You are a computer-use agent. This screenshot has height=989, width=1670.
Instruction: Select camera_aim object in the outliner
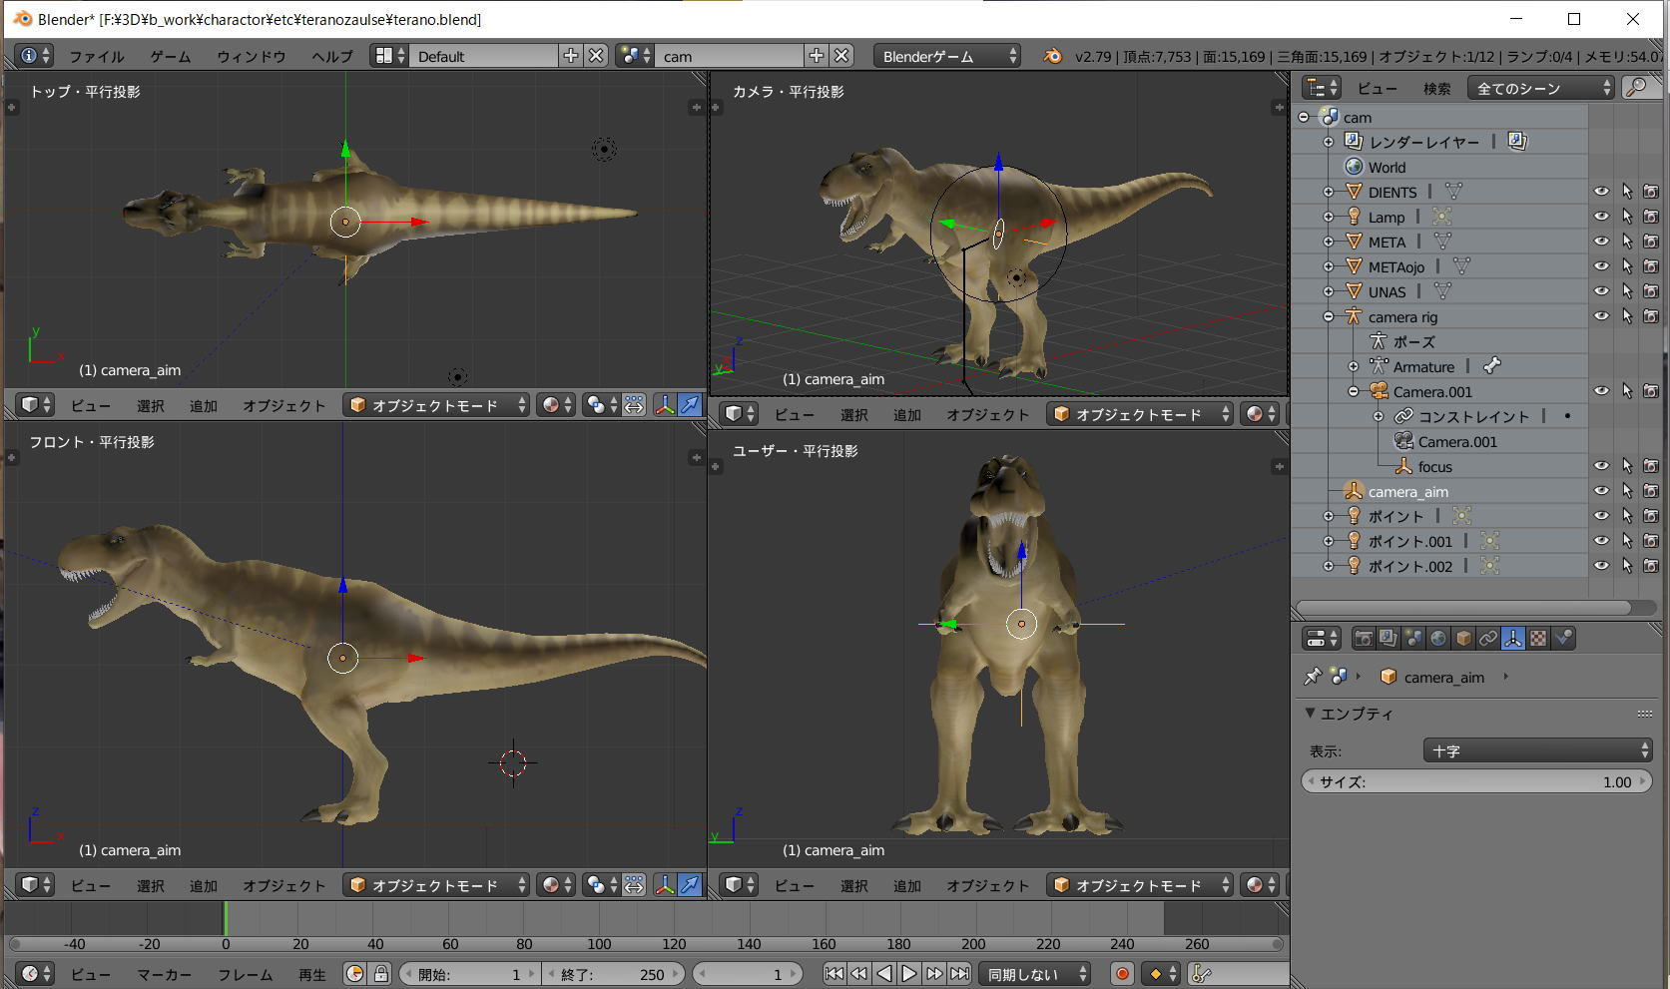point(1407,492)
